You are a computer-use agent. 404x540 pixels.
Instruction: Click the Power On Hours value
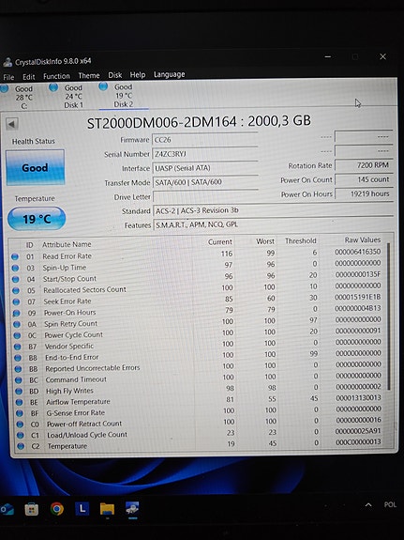tap(364, 193)
